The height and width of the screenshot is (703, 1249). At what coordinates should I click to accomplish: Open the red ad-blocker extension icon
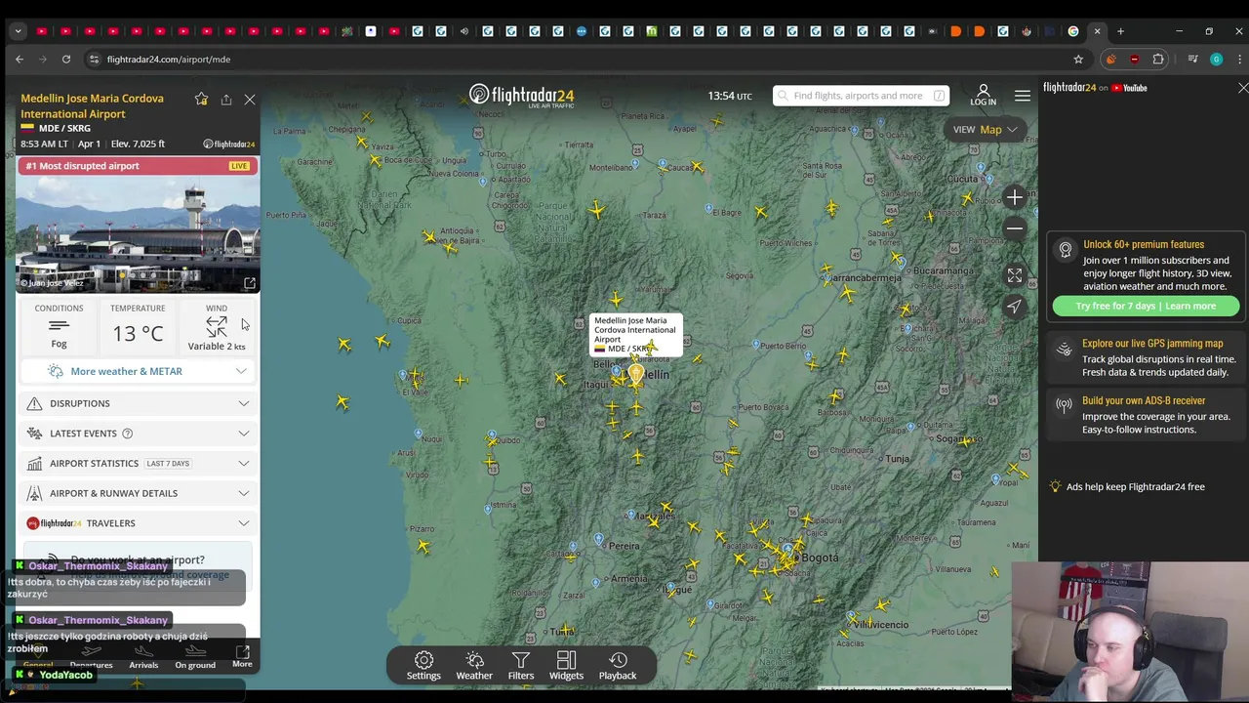tap(1134, 60)
